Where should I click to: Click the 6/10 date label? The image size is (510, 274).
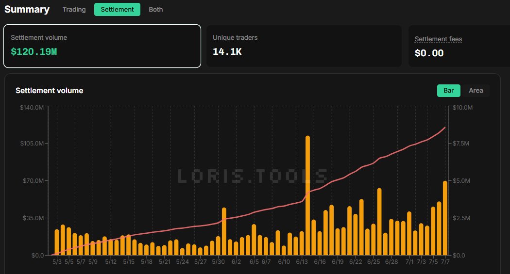pos(284,262)
